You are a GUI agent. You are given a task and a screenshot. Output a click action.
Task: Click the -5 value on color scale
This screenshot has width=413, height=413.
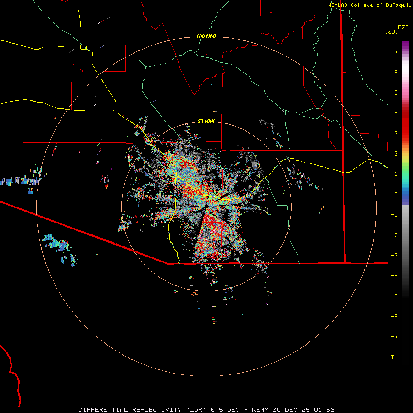tap(394, 296)
